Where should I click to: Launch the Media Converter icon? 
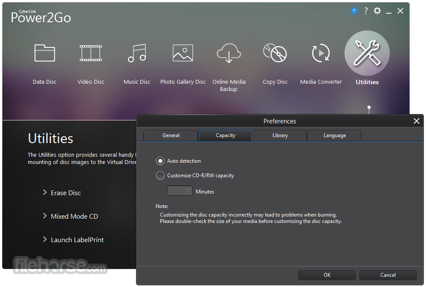321,53
